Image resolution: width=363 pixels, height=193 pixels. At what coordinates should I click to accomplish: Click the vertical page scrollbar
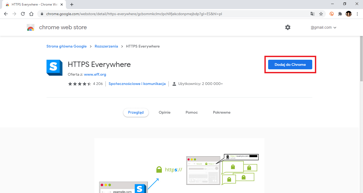pos(361,58)
